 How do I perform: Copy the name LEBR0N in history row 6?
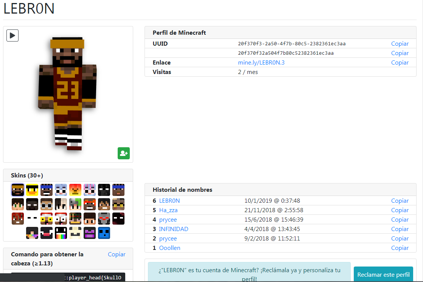[x=400, y=201]
